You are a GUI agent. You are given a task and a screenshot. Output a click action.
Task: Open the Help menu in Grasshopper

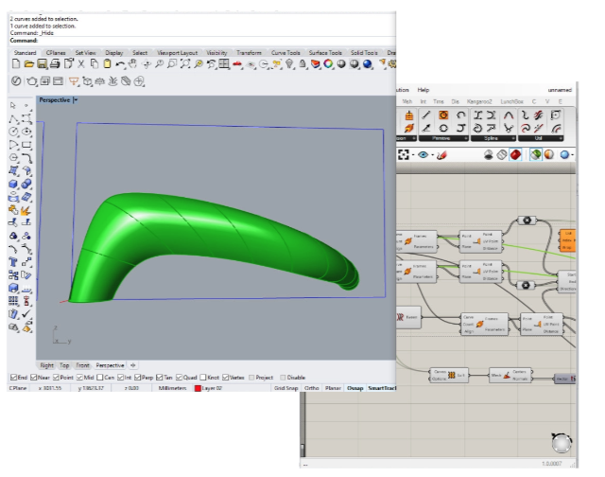tap(423, 89)
